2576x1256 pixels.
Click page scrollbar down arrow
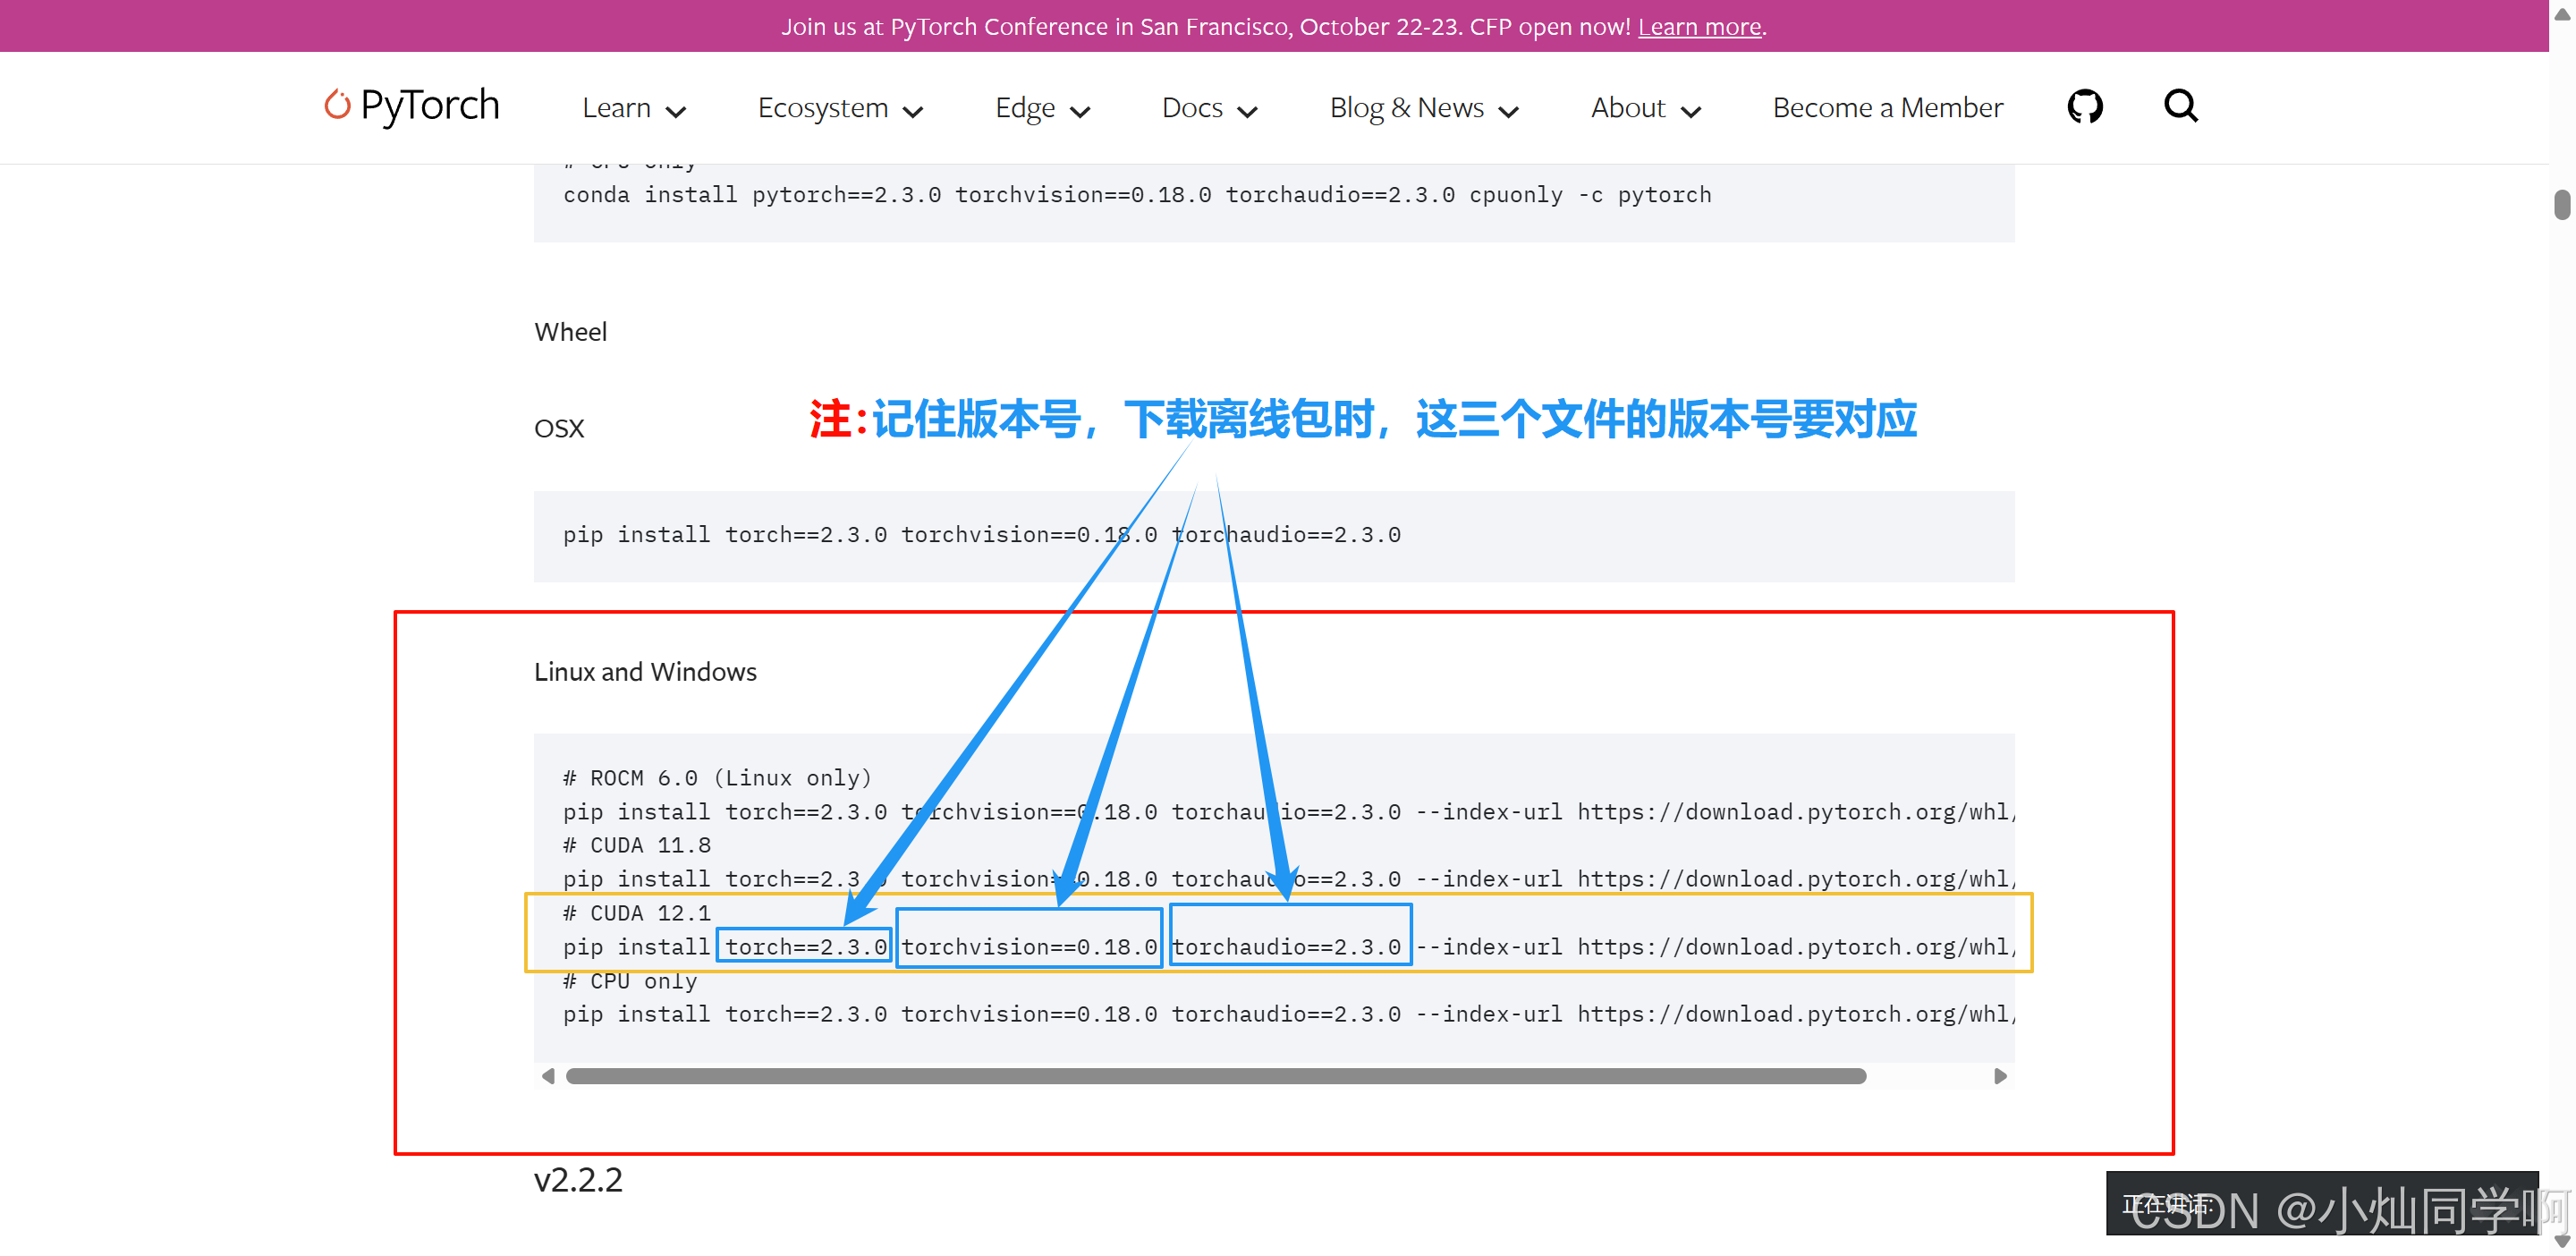click(x=2562, y=1242)
